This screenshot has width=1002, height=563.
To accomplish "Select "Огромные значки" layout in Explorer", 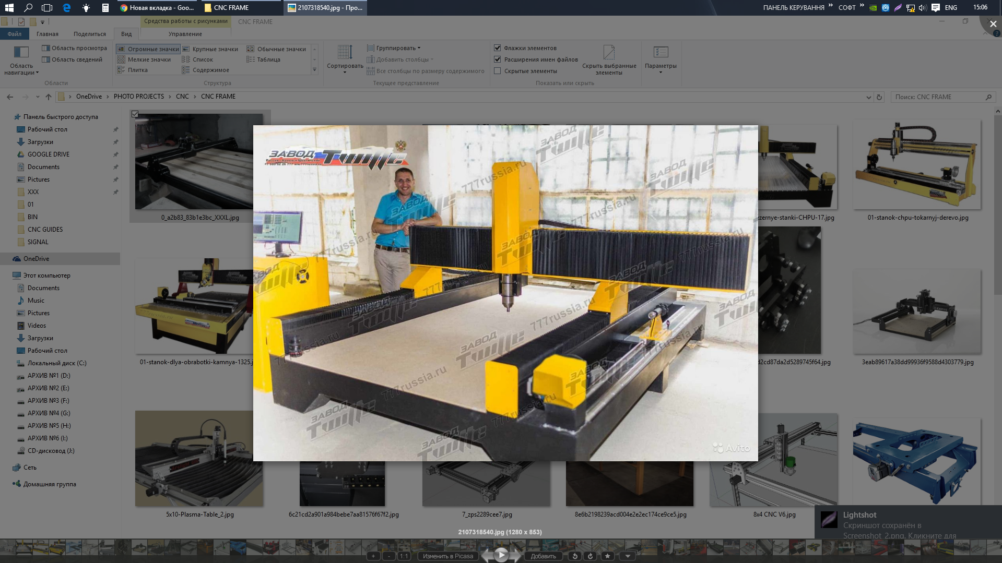I will pos(148,49).
